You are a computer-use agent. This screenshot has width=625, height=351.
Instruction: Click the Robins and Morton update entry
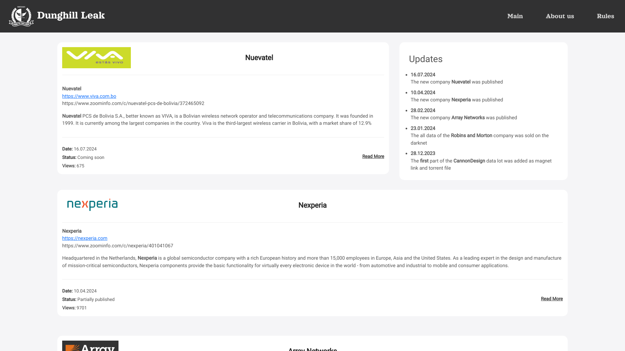point(471,136)
